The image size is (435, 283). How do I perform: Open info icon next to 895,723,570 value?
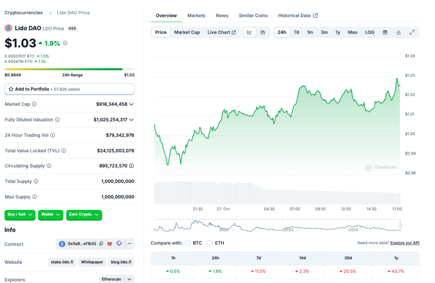click(132, 166)
